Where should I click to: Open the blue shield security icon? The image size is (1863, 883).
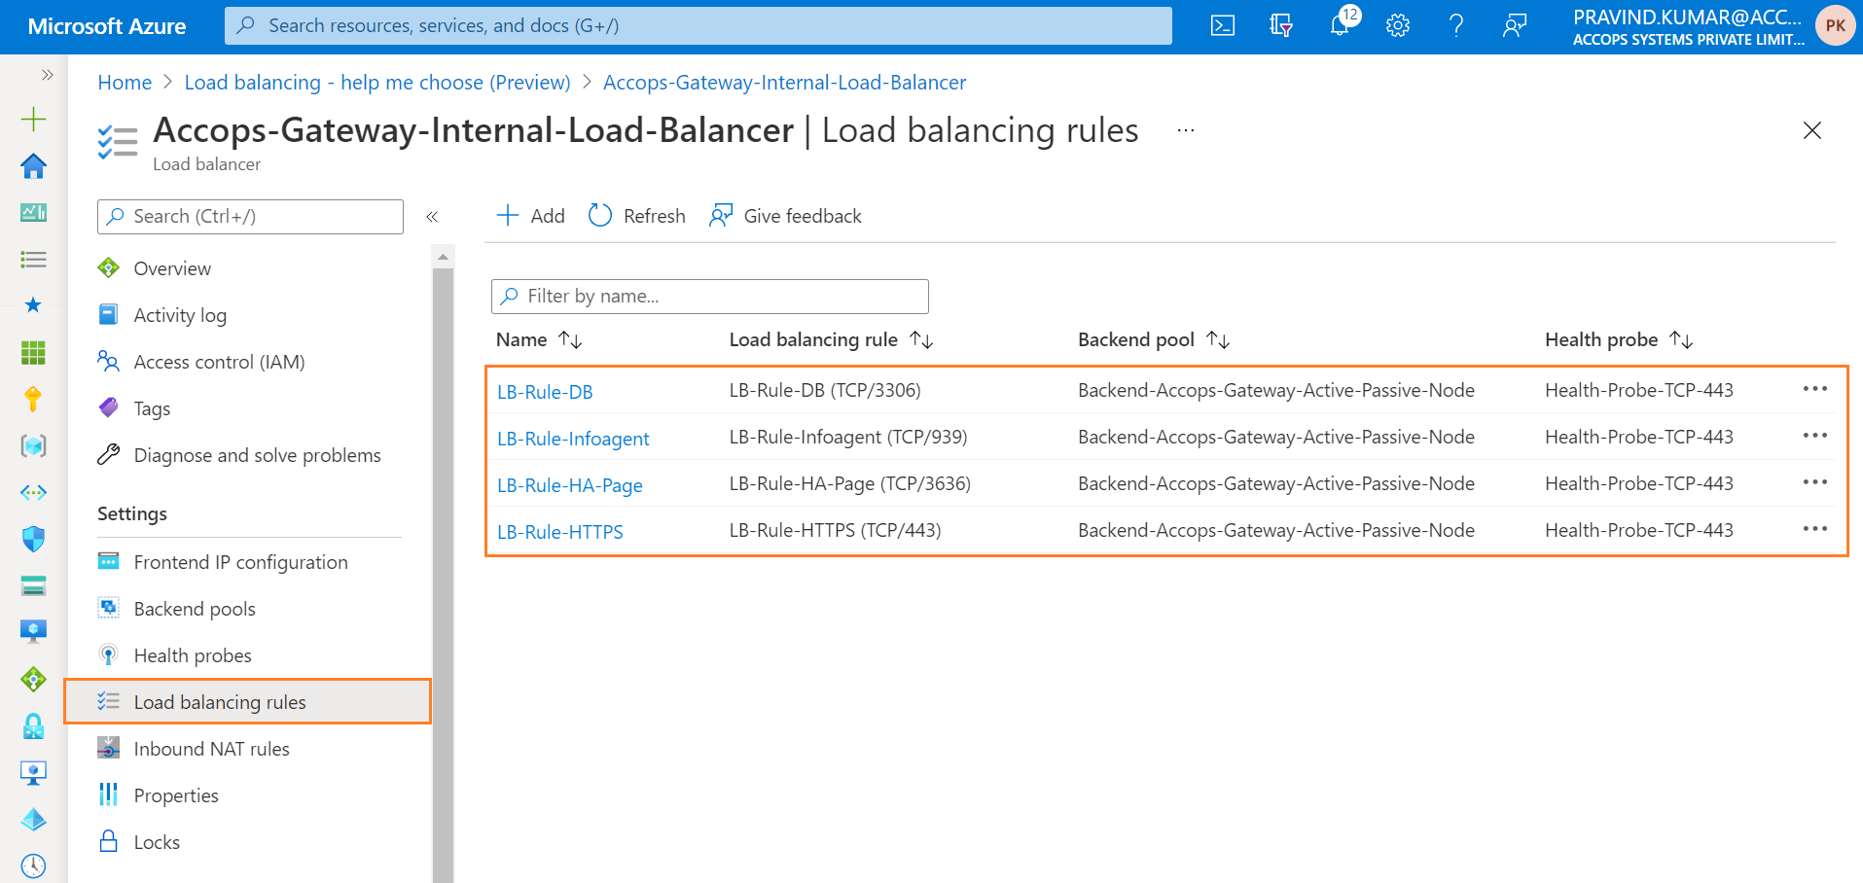click(34, 539)
